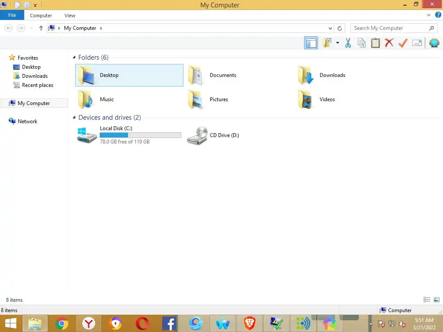Select the Desktop folder tile

click(x=129, y=75)
